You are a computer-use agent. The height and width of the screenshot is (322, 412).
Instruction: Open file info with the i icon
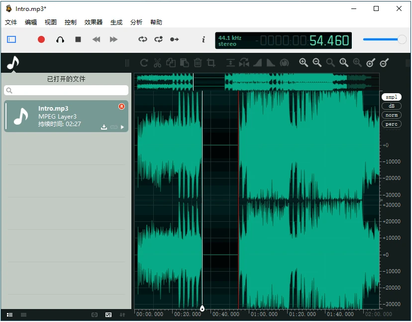204,39
